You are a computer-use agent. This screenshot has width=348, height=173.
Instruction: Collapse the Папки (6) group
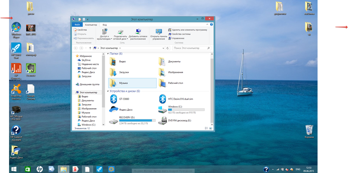108,54
